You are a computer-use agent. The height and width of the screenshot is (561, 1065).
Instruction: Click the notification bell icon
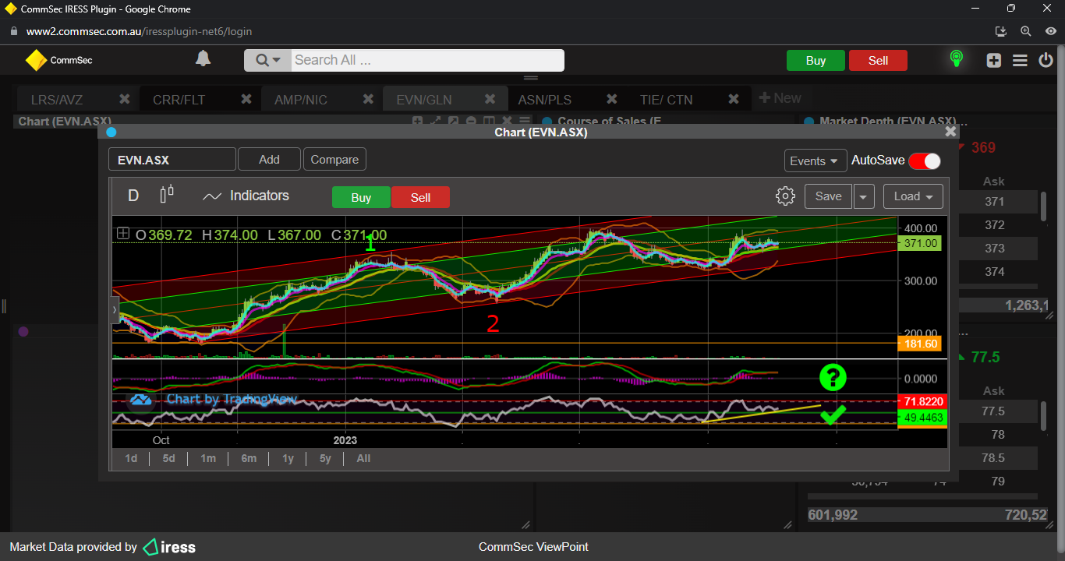(x=203, y=59)
